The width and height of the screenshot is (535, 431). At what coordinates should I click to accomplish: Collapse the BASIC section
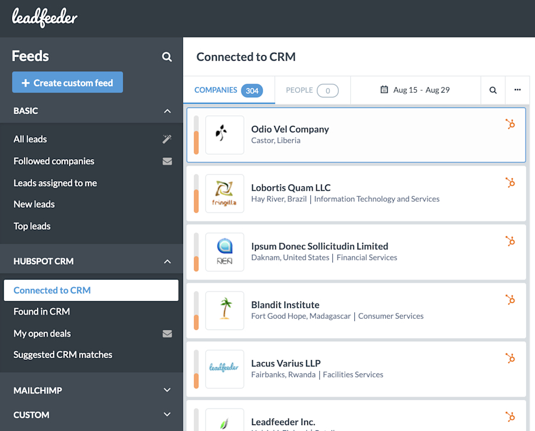[167, 111]
